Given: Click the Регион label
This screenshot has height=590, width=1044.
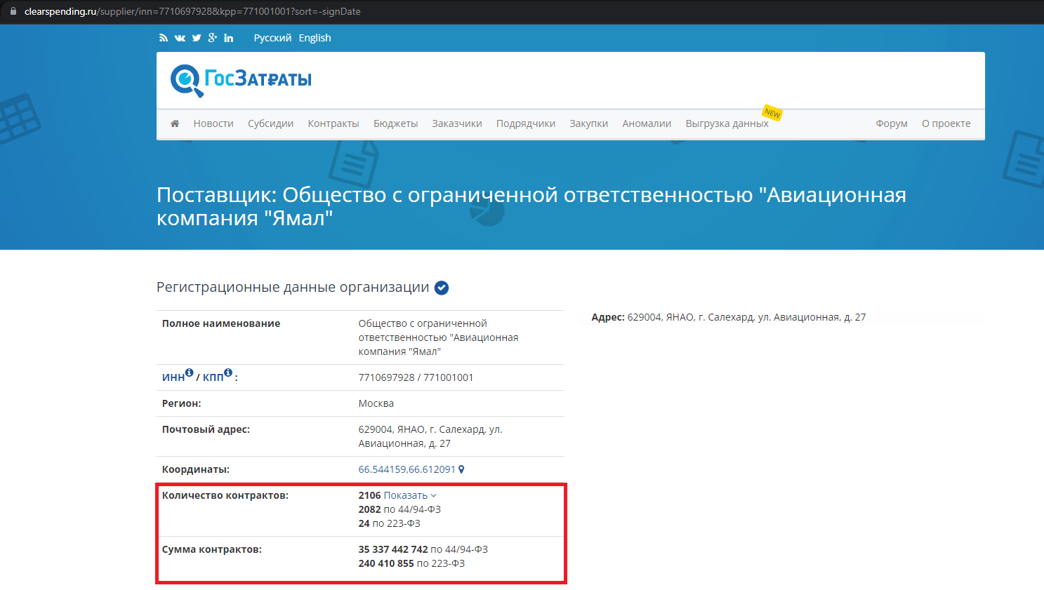Looking at the screenshot, I should 182,403.
